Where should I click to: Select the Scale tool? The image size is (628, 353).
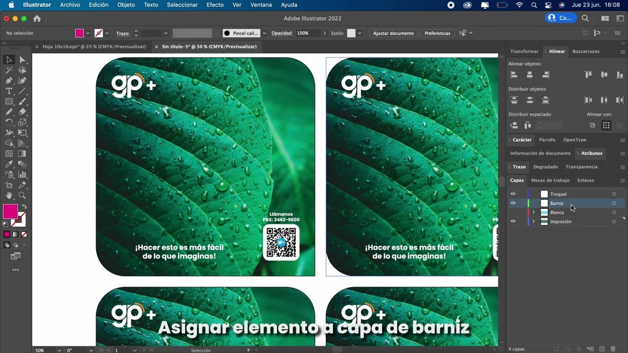tap(22, 123)
